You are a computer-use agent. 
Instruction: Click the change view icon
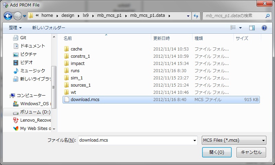click(x=233, y=27)
